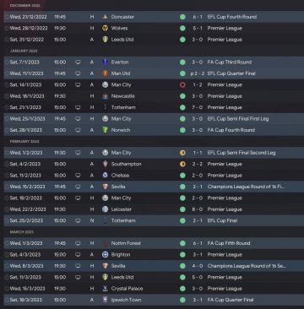Open the FA Cup Fifth Round competition link
Screen dimensions: 304x309
coord(229,243)
